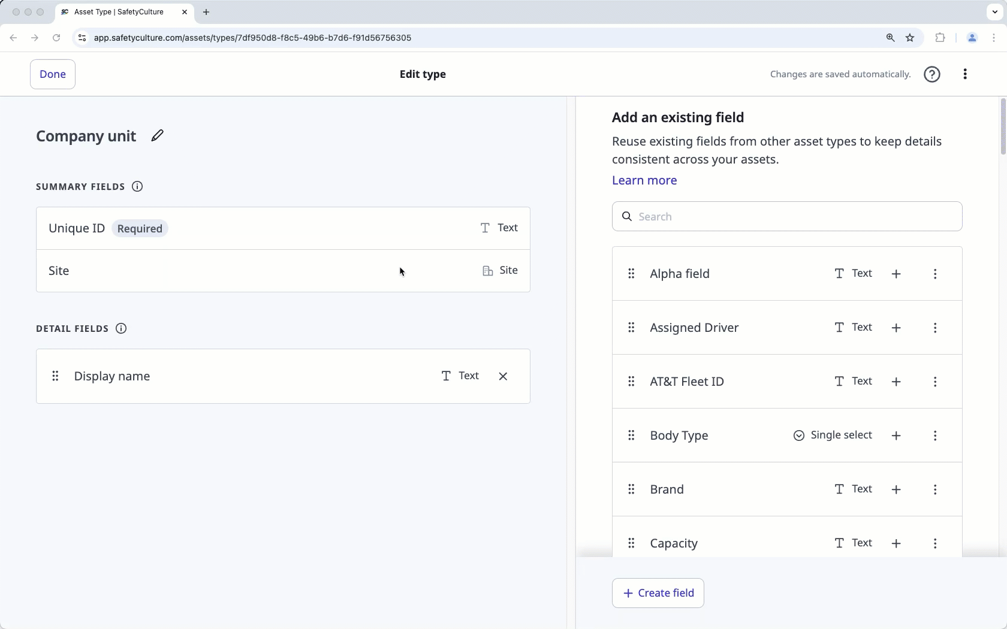Screen dimensions: 1007x629
Task: Add the Alpha field to this type
Action: coord(896,274)
